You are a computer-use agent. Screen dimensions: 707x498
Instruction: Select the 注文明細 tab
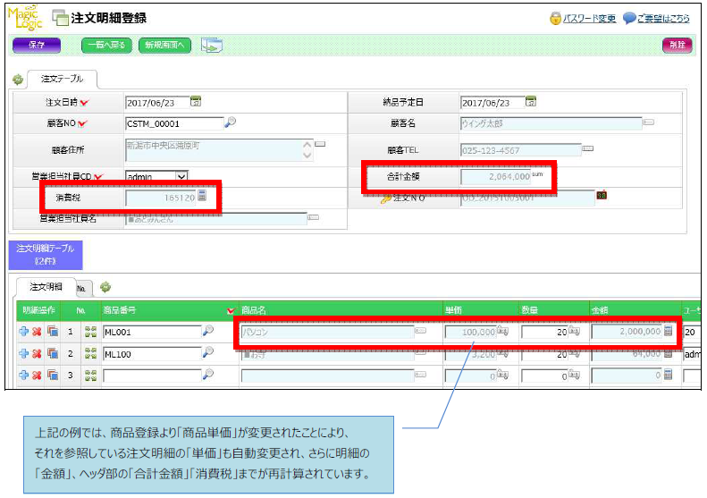(x=45, y=287)
